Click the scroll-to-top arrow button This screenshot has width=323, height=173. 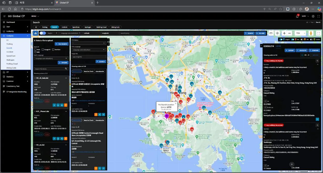point(291,164)
